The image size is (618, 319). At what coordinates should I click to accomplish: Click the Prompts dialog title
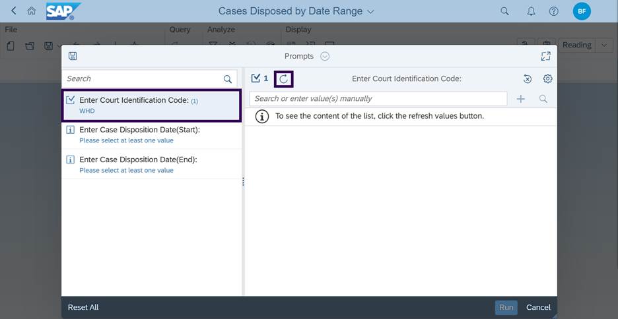[298, 56]
